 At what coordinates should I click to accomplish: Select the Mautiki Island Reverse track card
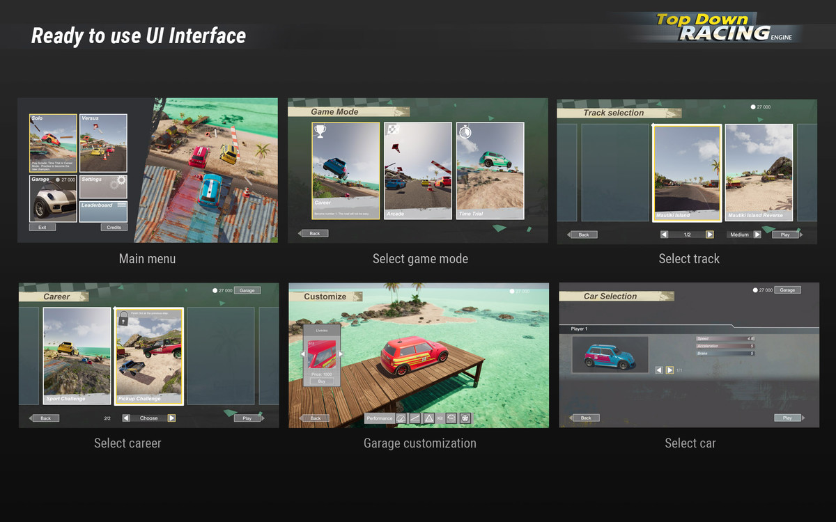(759, 173)
